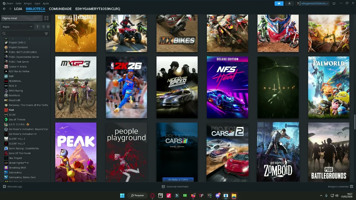
Task: Select the BIBLIOTECA tab
Action: tap(35, 9)
